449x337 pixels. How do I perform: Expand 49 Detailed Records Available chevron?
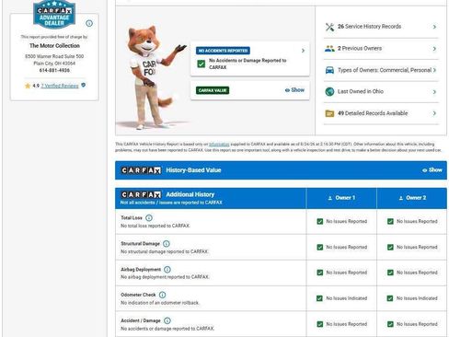[x=434, y=113]
